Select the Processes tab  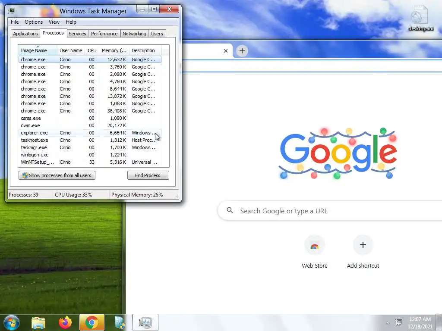53,33
